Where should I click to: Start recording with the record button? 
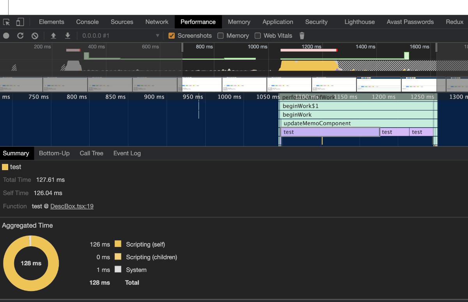(x=6, y=36)
